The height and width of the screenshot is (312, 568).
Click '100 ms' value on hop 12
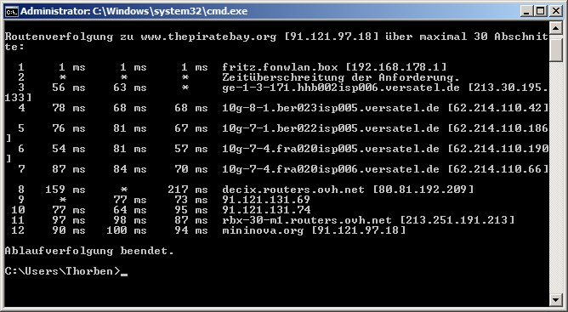(127, 230)
